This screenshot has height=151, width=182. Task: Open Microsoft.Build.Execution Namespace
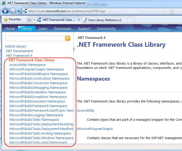37,101
